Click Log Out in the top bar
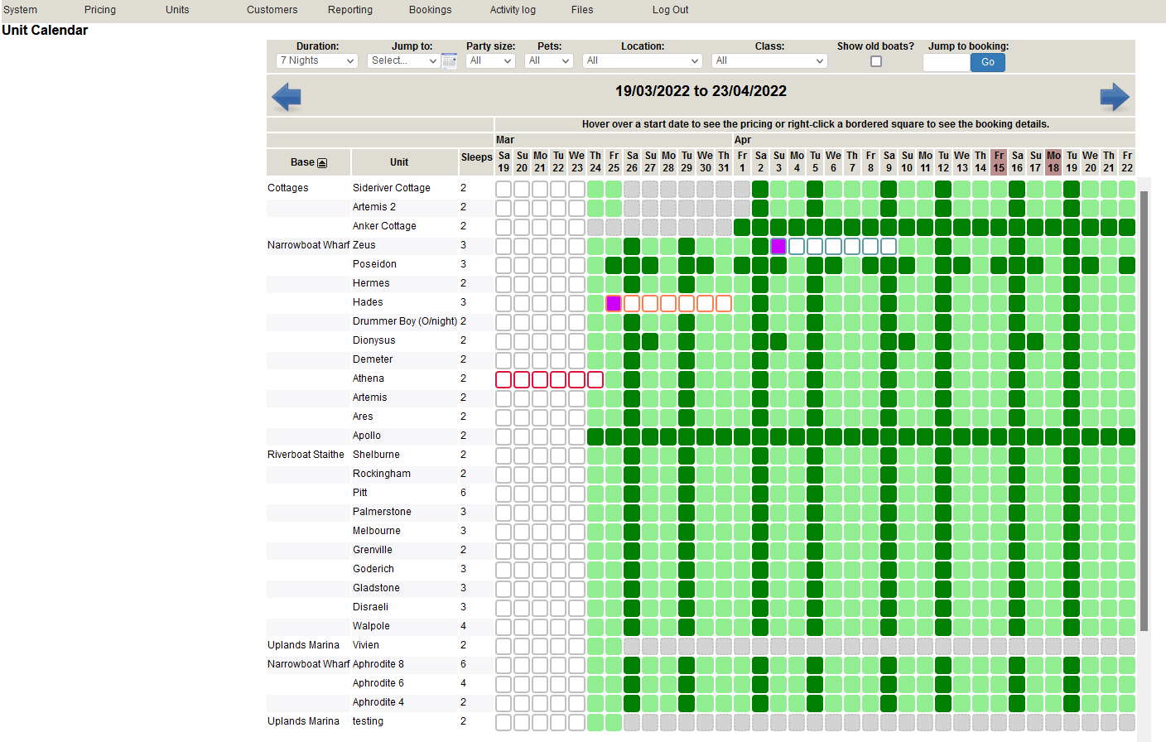Viewport: 1166px width, 742px height. (670, 10)
